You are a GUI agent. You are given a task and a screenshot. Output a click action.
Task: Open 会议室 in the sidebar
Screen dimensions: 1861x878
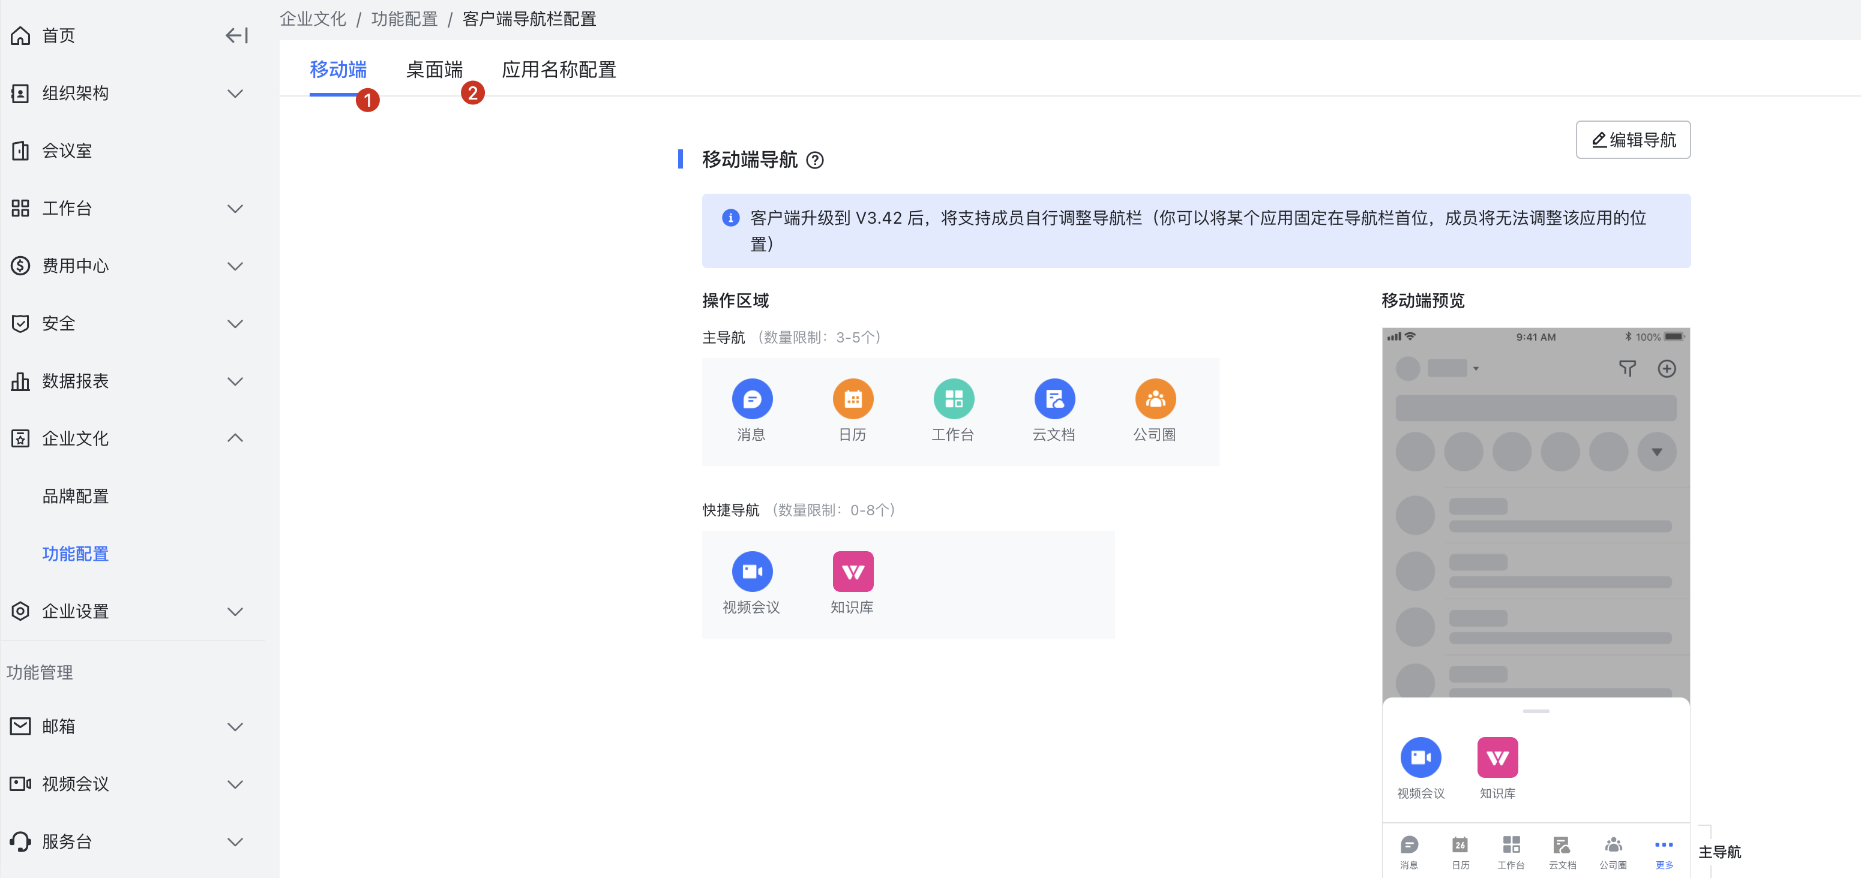pyautogui.click(x=67, y=151)
